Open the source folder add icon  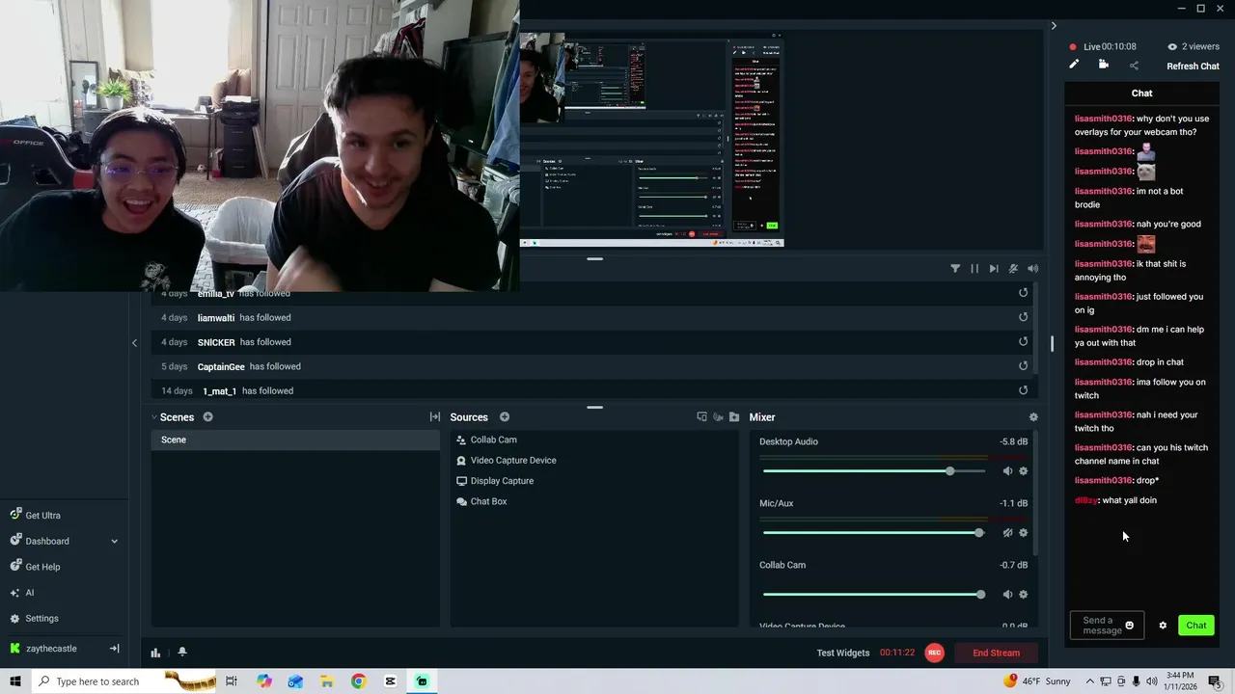(x=734, y=417)
